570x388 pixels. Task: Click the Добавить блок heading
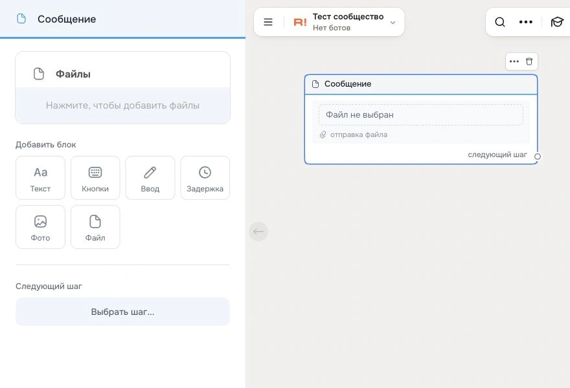pos(46,144)
